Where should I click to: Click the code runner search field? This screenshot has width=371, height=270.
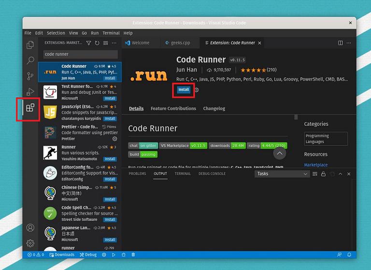pyautogui.click(x=81, y=54)
